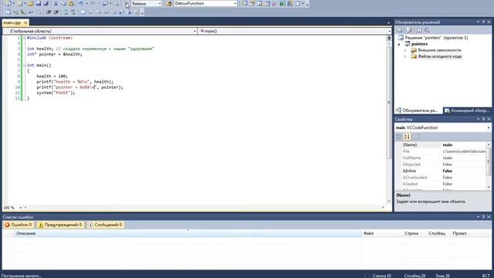Collapse the pointers project tree arrow
Image resolution: width=494 pixels, height=278 pixels.
(399, 45)
